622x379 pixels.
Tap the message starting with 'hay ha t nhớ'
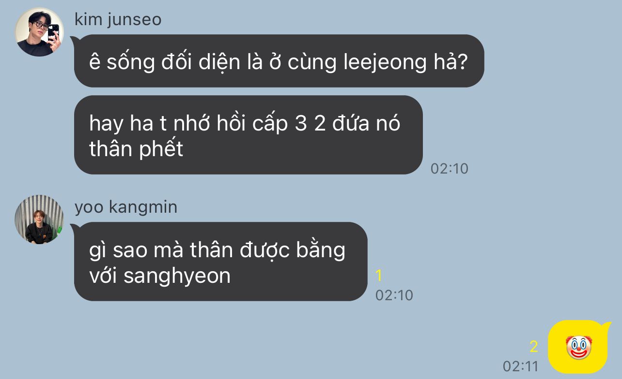point(249,135)
